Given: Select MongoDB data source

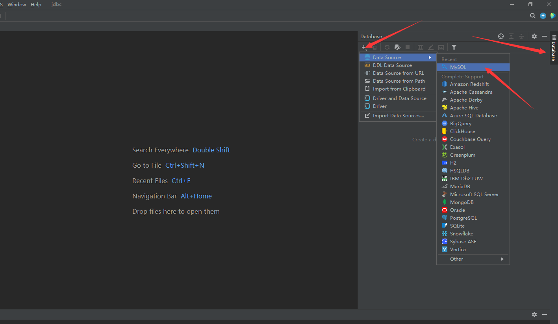Looking at the screenshot, I should [473, 202].
